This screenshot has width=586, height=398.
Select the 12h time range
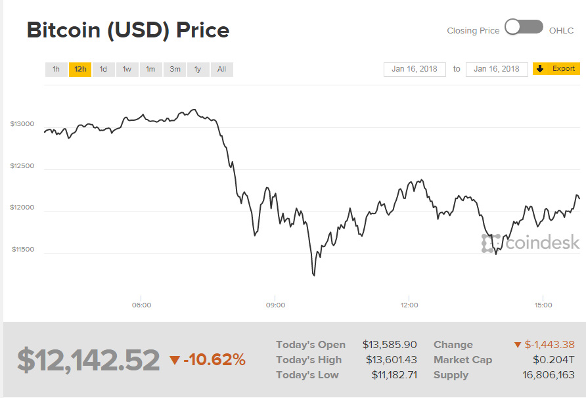tap(80, 69)
